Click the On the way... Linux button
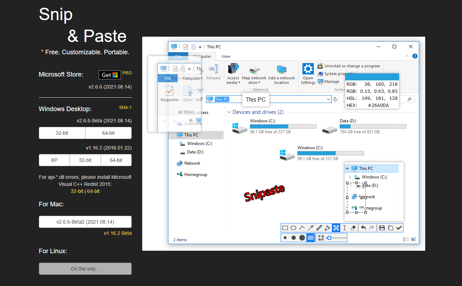 click(x=85, y=269)
